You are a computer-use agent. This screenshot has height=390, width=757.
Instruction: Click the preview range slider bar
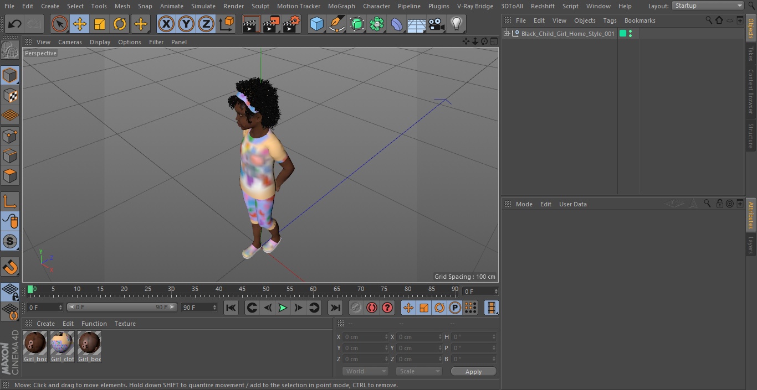(x=122, y=307)
